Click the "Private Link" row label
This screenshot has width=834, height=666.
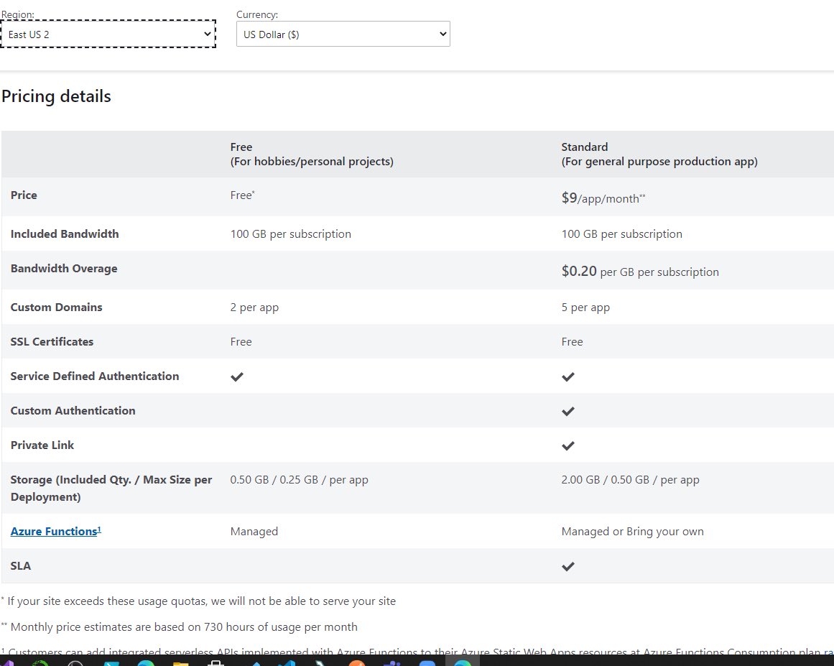42,445
